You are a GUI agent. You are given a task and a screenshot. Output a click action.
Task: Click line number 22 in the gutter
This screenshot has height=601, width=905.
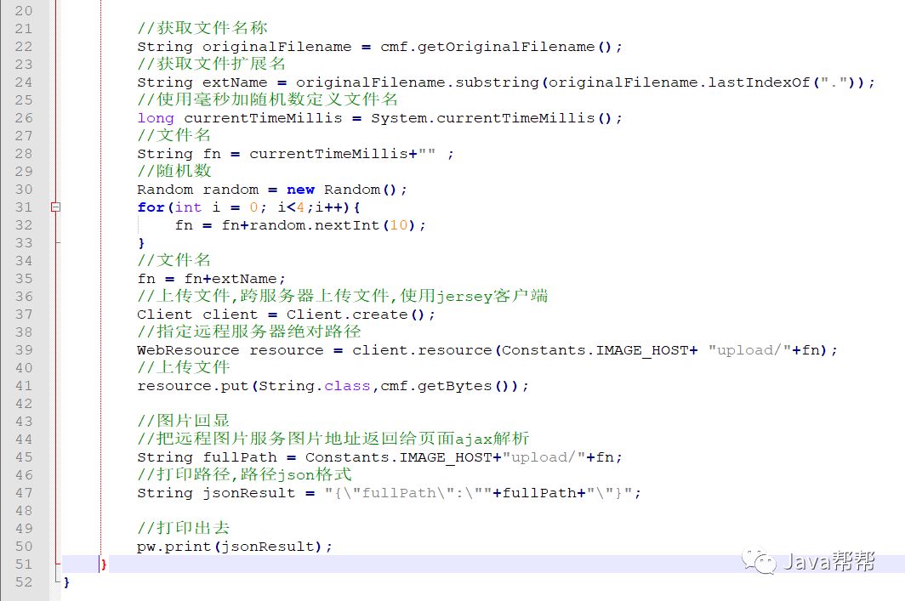pos(24,46)
